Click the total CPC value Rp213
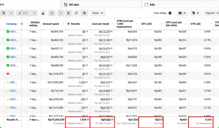Image resolution: width=219 pixels, height=128 pixels. [x=159, y=120]
